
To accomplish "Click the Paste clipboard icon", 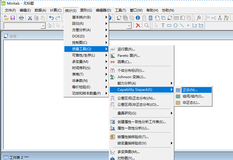I will point(43,18).
